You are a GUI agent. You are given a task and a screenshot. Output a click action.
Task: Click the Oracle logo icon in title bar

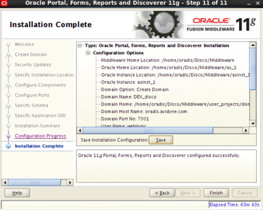click(4, 3)
